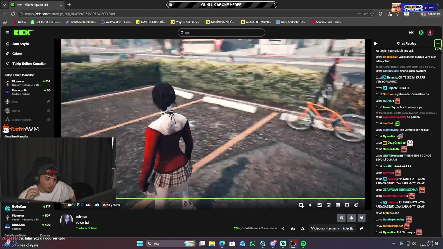This screenshot has width=443, height=249.
Task: Expand 'Daha Fazla Göster' channels
Action: point(15,236)
